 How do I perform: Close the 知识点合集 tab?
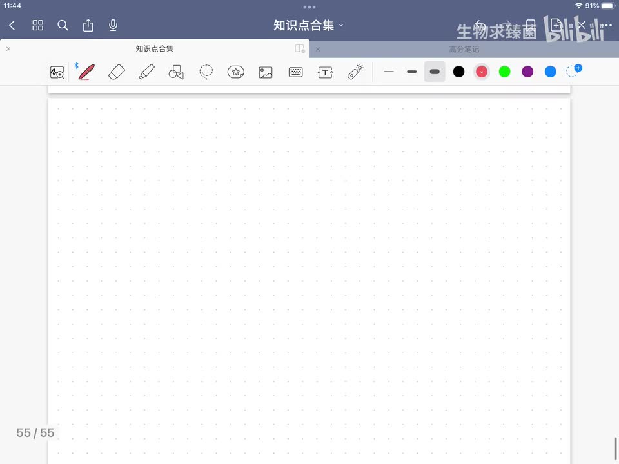[x=8, y=49]
